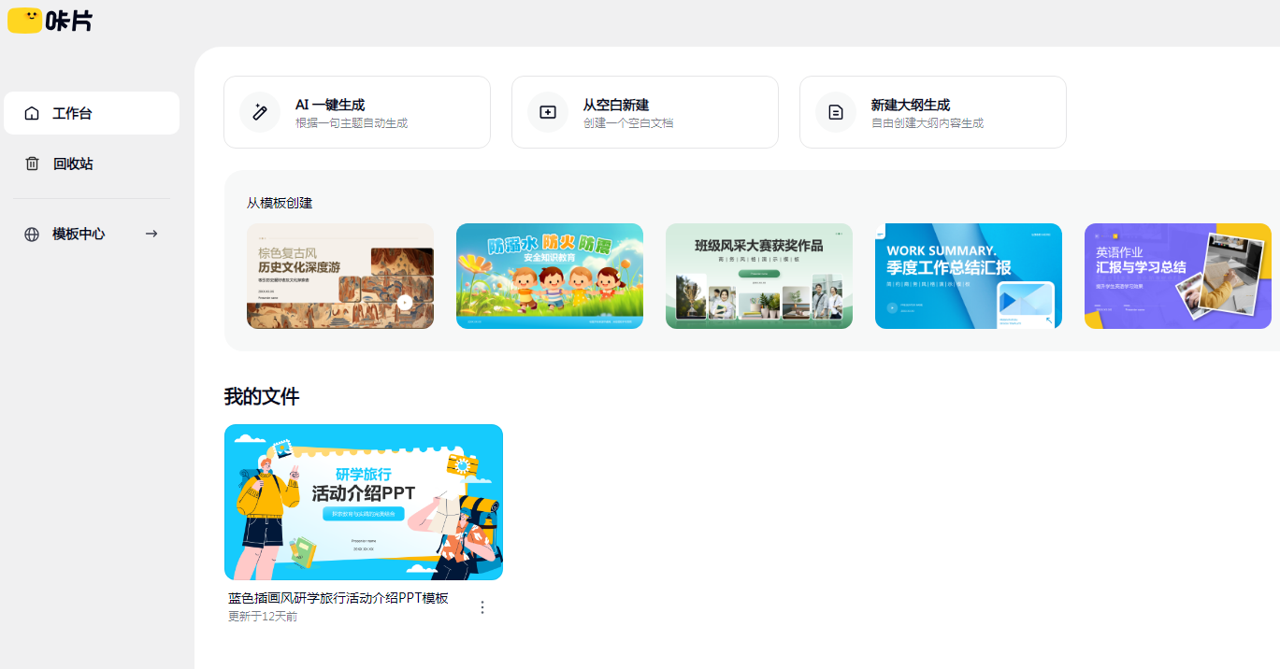The width and height of the screenshot is (1280, 669).
Task: Expand 模板中心 using the arrow
Action: pos(151,234)
